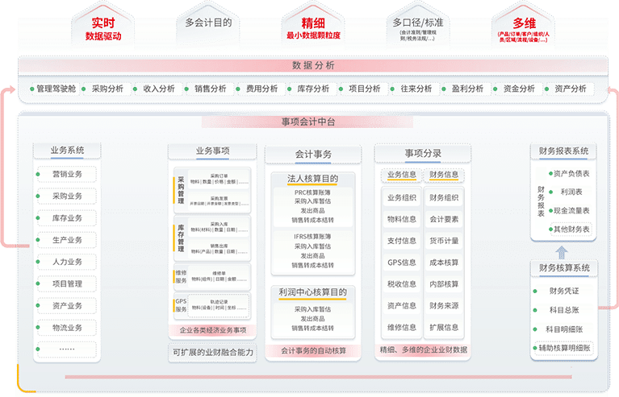Click the 多会计目的 house-shaped icon
This screenshot has width=619, height=397.
tap(207, 23)
